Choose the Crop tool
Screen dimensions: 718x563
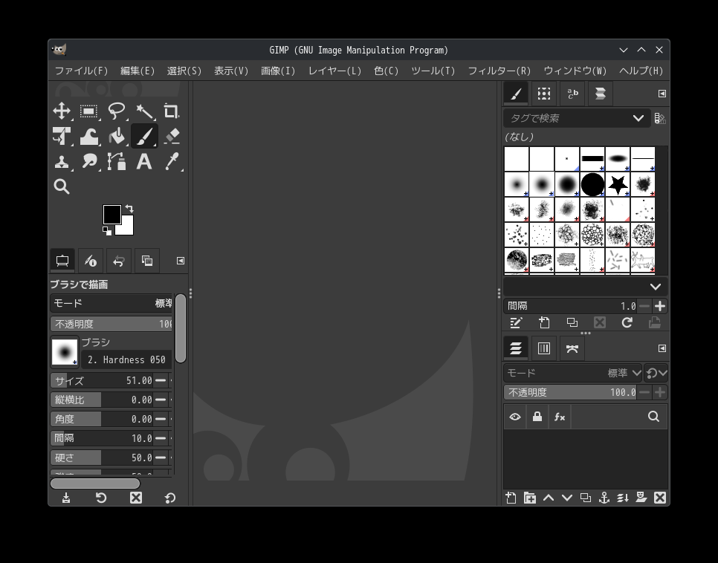171,111
